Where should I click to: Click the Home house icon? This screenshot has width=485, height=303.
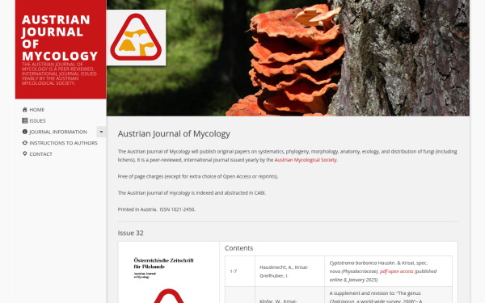25,110
